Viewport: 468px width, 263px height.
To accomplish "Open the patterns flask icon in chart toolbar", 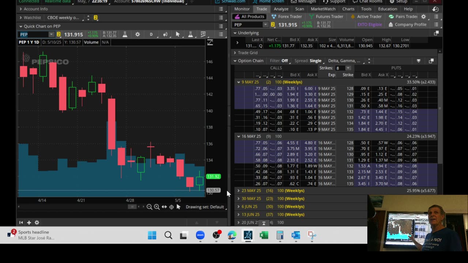I will click(x=190, y=34).
